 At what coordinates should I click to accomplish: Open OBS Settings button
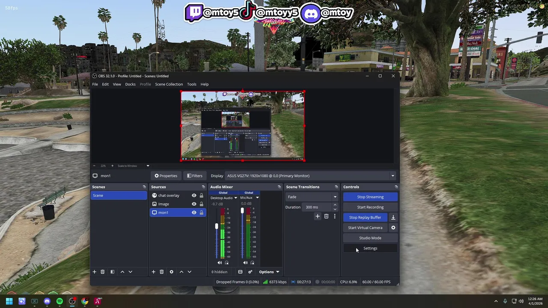coord(370,248)
